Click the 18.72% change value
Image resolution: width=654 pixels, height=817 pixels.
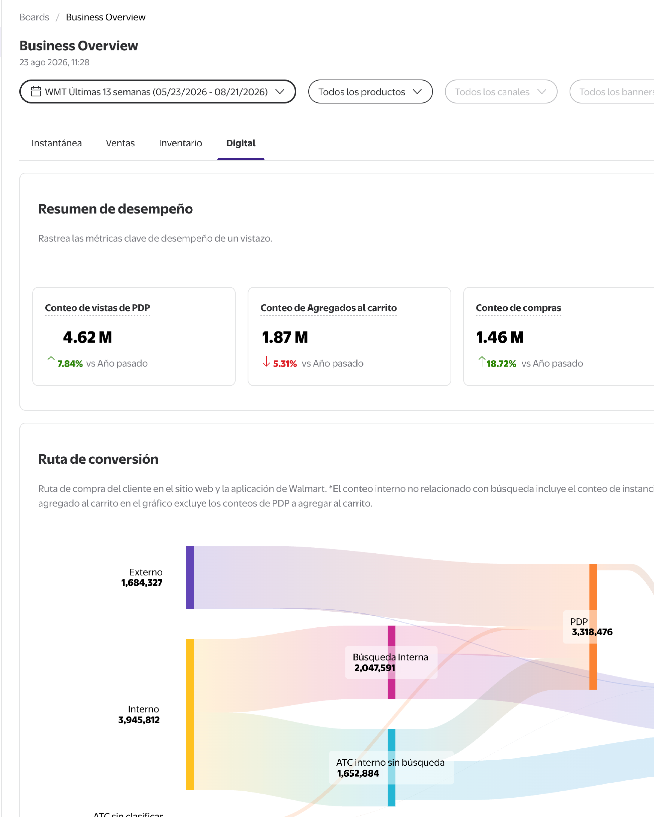(x=501, y=363)
